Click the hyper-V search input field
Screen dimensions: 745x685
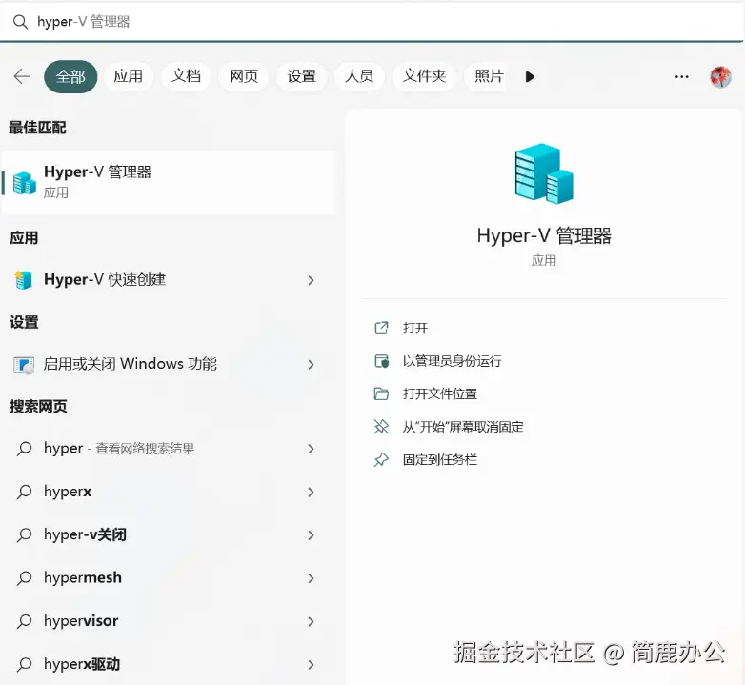tap(372, 22)
